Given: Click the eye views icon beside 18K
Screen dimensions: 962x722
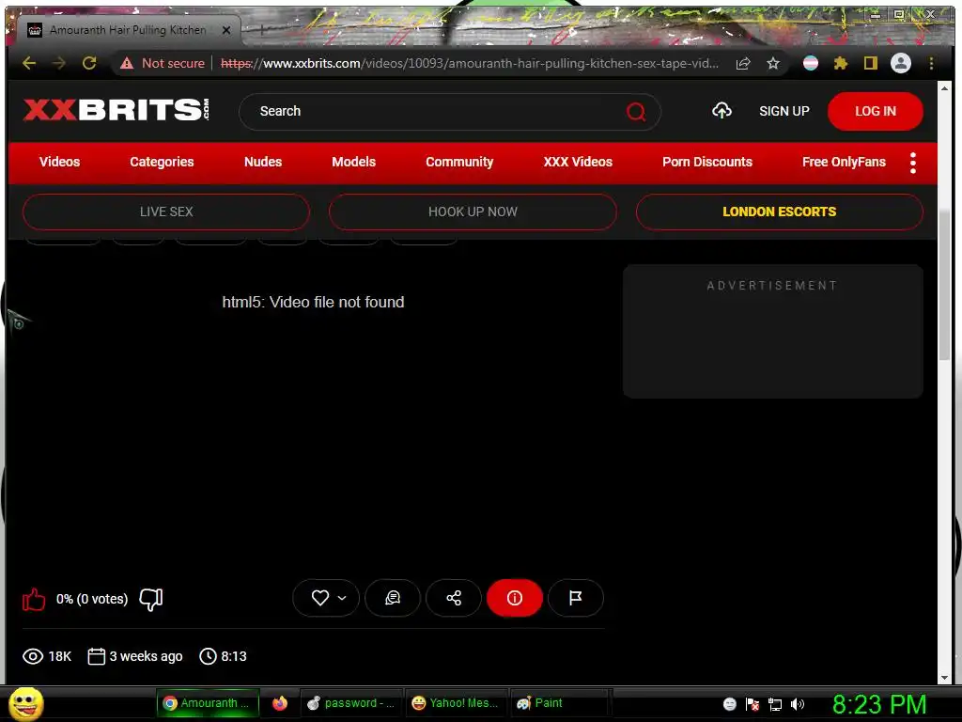Looking at the screenshot, I should [33, 656].
